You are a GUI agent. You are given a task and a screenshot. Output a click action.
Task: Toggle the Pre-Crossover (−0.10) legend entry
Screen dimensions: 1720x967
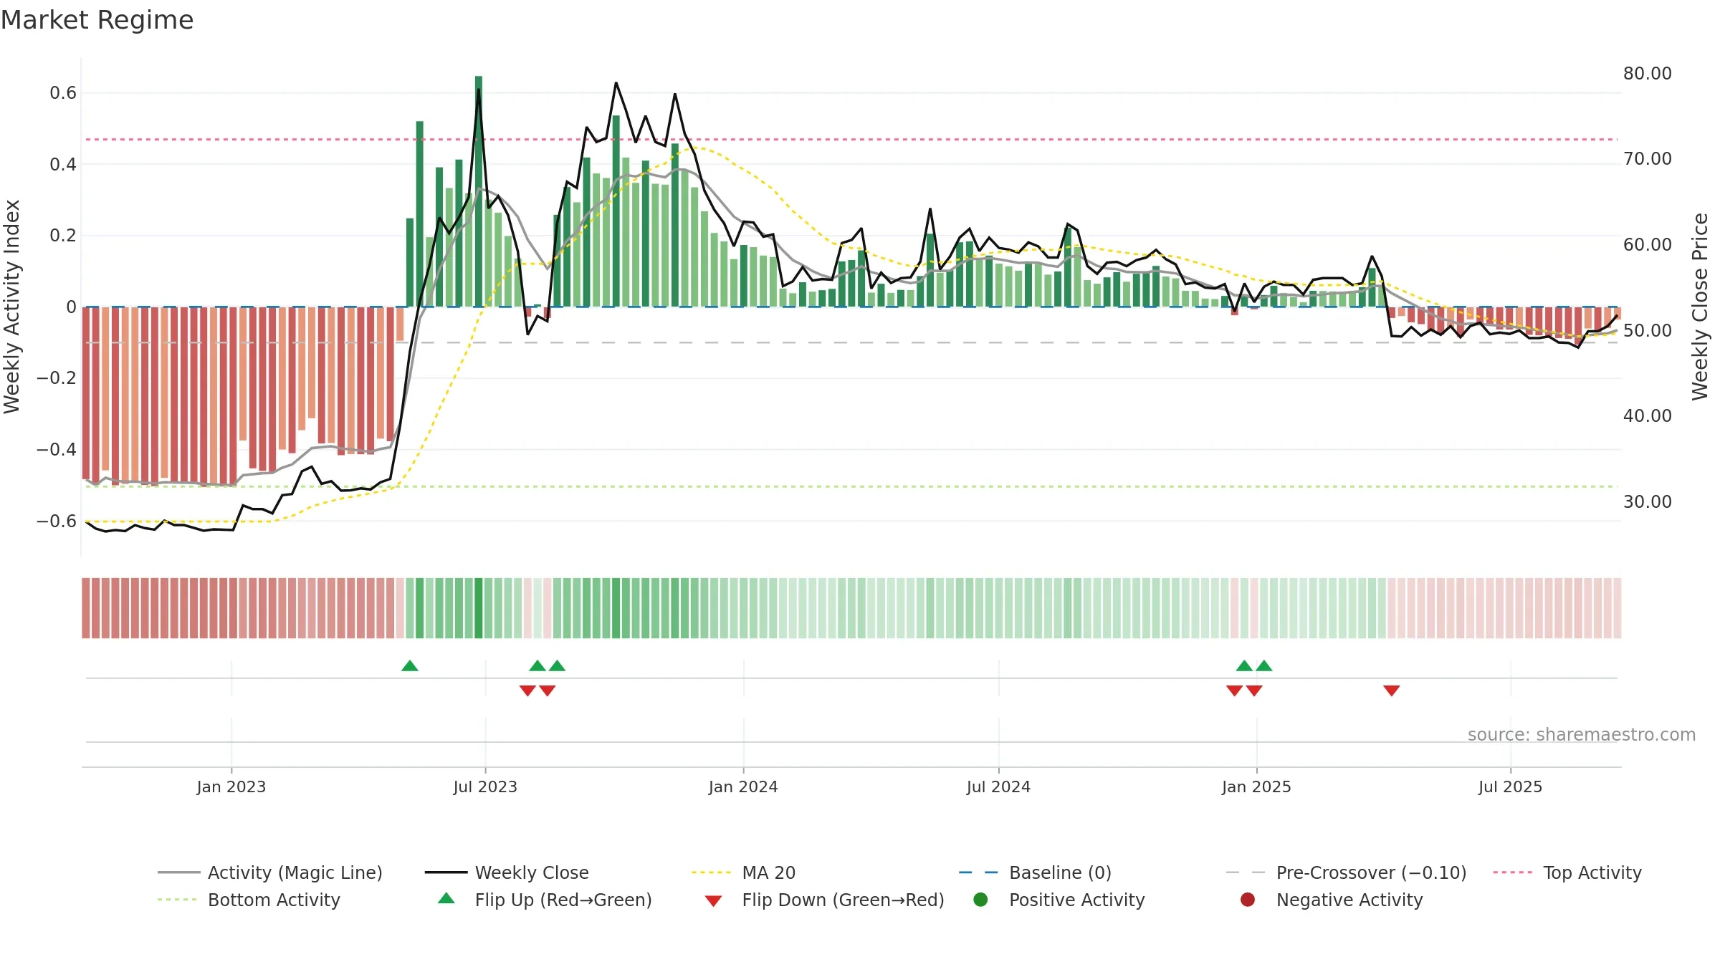[x=1346, y=872]
